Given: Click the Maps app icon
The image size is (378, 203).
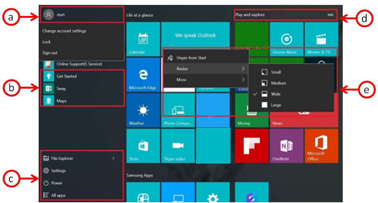Looking at the screenshot, I should (x=49, y=101).
